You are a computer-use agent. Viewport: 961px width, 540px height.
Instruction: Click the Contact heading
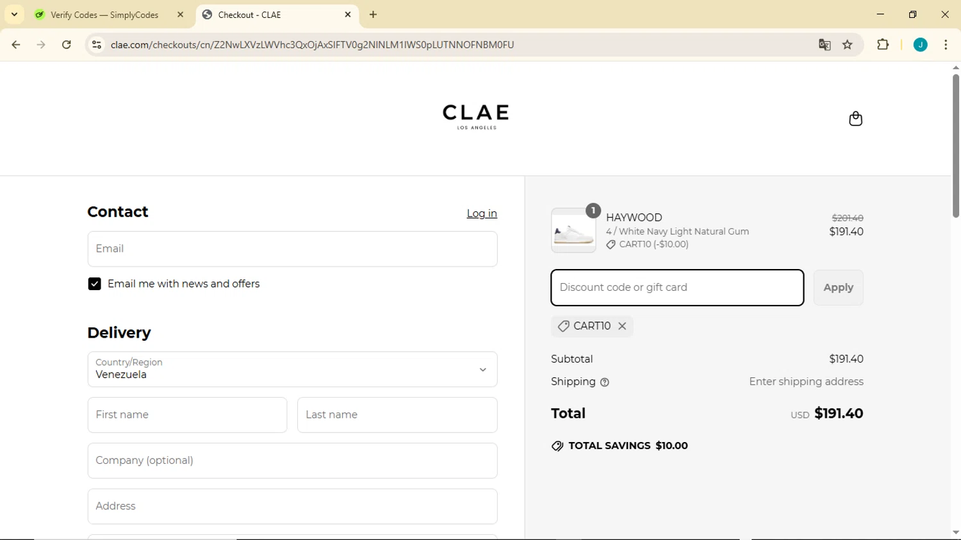(x=118, y=212)
